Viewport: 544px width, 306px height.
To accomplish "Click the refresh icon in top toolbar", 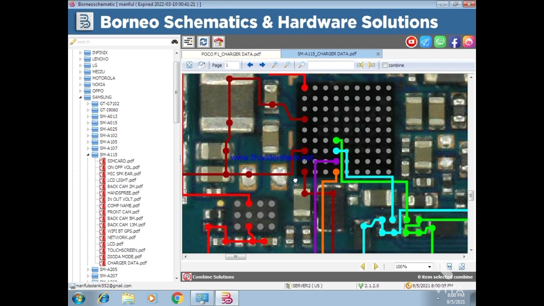I will click(x=203, y=42).
